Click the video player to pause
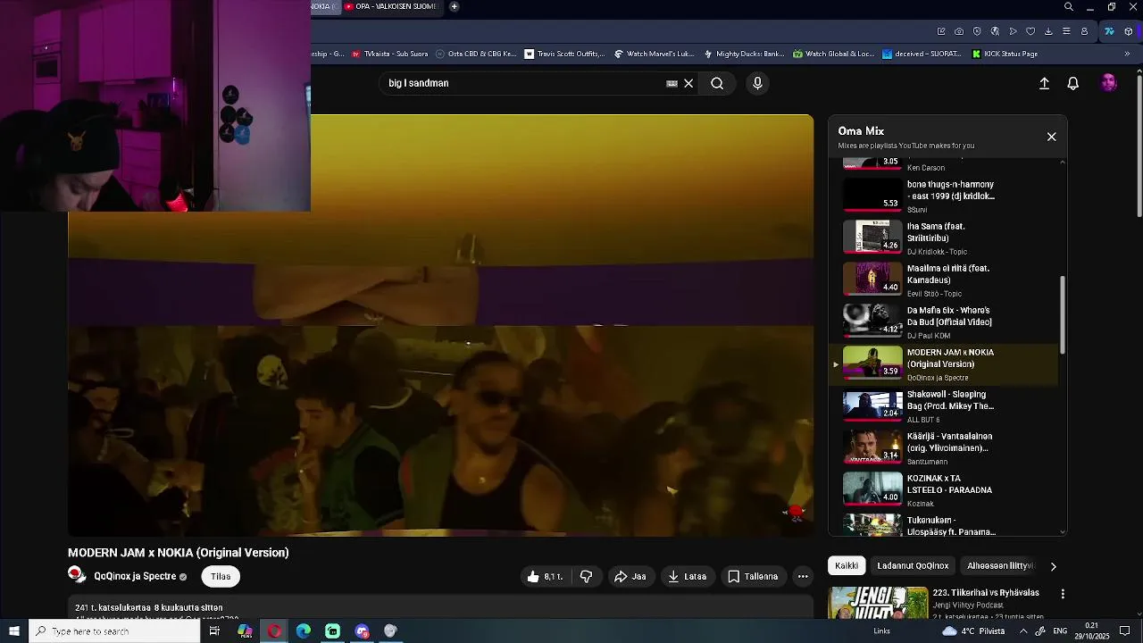 440,325
